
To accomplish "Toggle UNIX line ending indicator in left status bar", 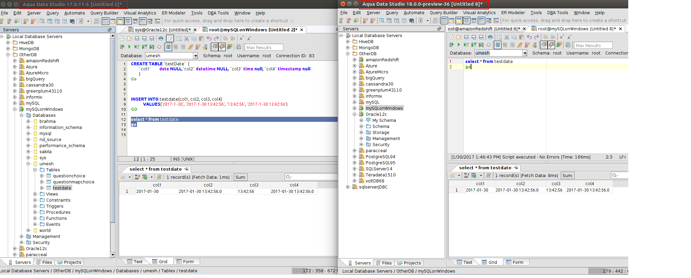I will 188,159.
